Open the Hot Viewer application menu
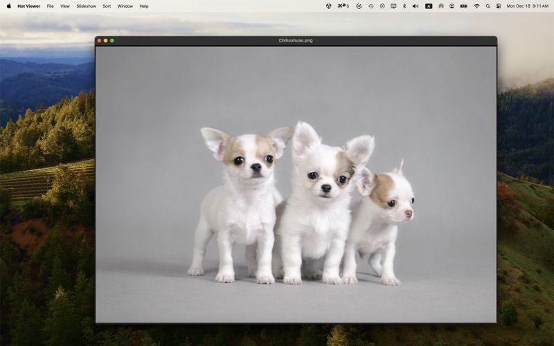Screen dimensions: 554x346 click(28, 6)
